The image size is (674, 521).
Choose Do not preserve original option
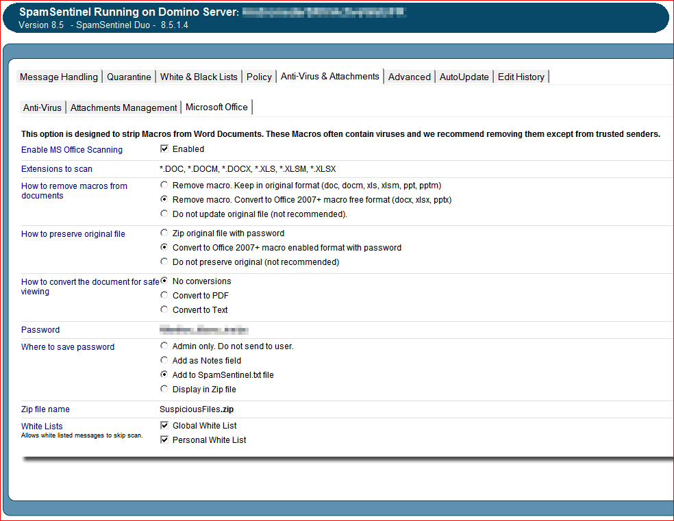pyautogui.click(x=164, y=262)
